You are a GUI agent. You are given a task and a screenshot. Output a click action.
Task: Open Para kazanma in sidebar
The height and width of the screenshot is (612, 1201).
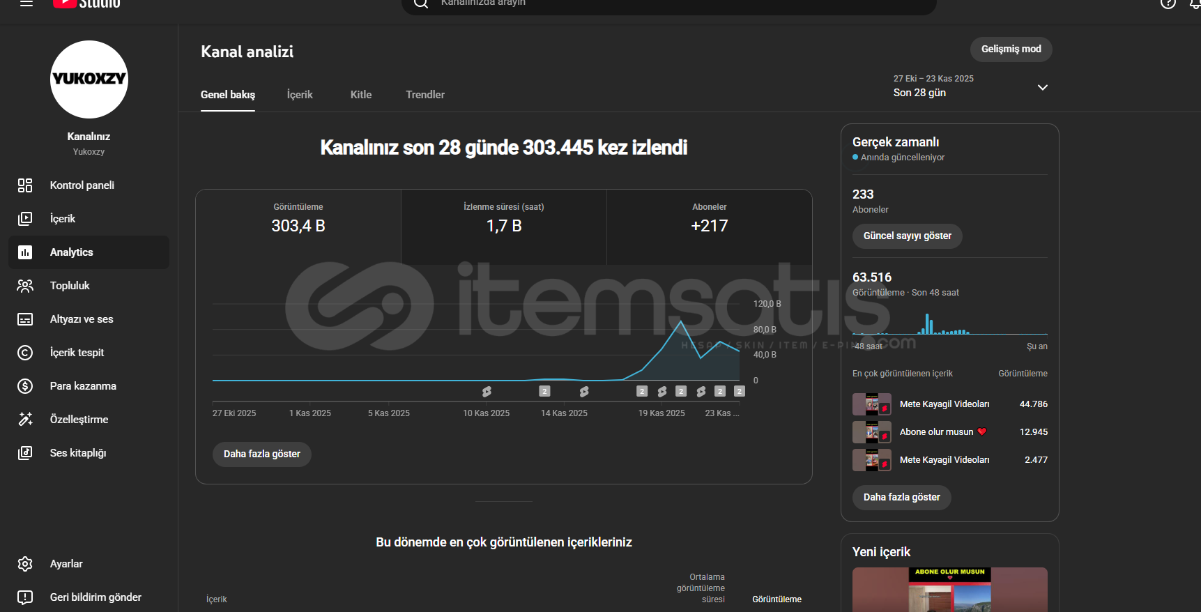click(x=89, y=386)
